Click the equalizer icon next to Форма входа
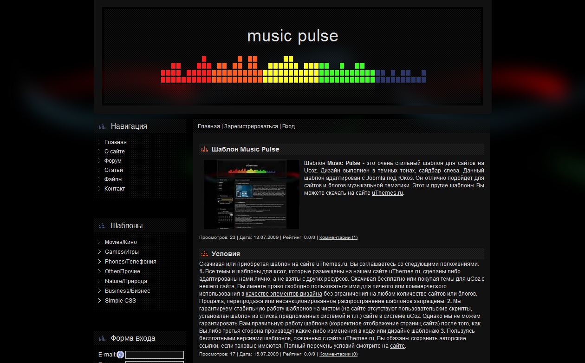Viewport: 585px width, 363px height. (102, 338)
